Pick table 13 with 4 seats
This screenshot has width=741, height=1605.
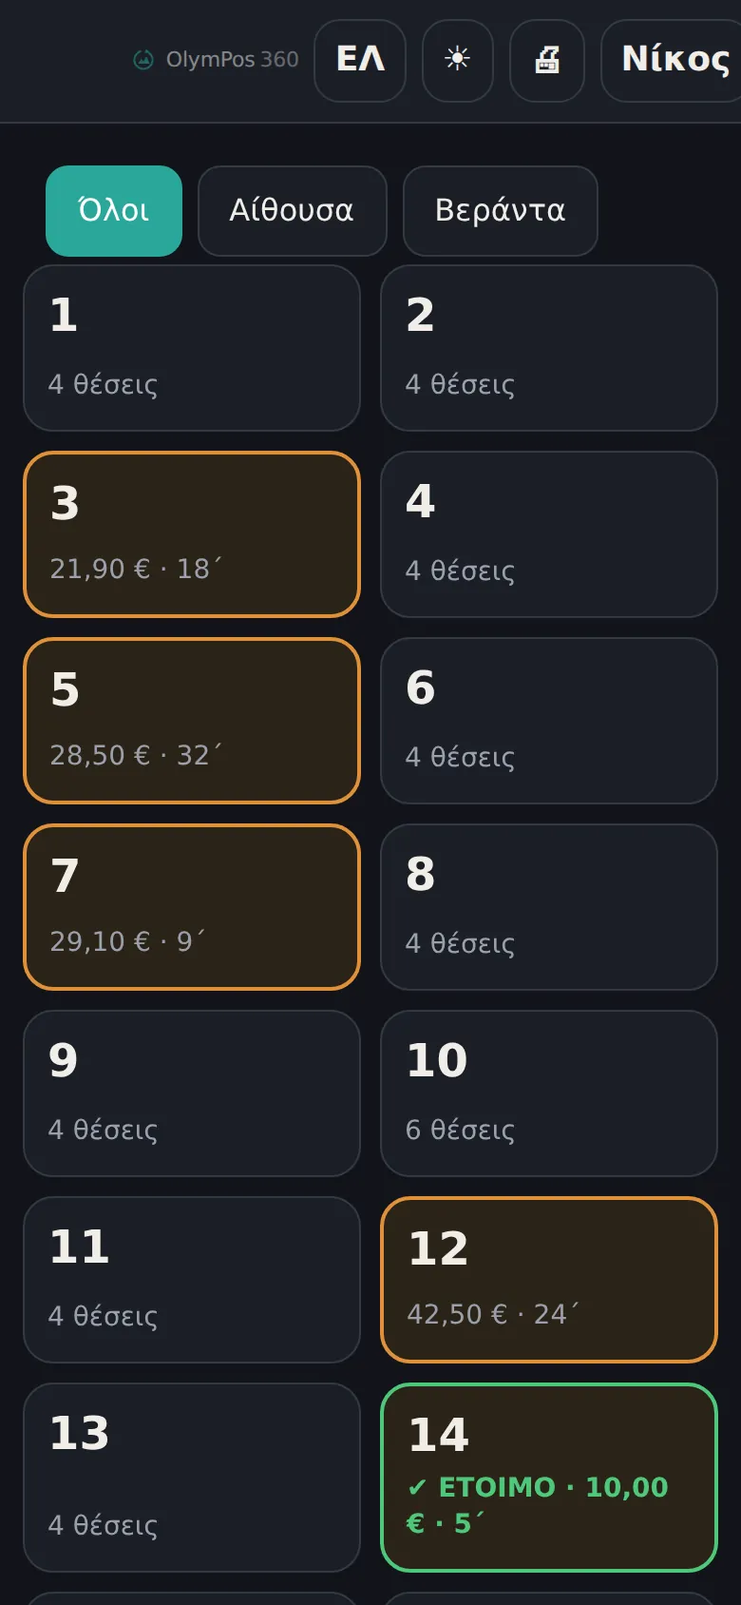click(192, 1478)
